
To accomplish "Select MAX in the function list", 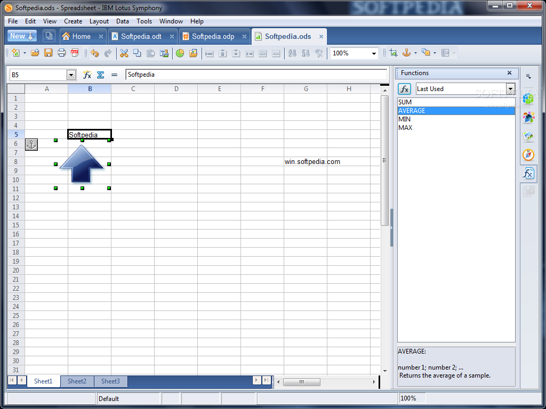I will (456, 128).
